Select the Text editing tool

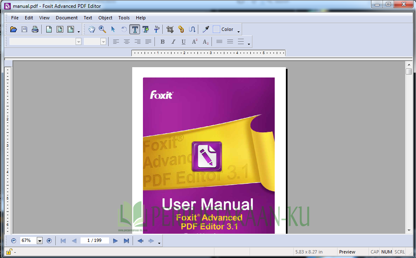(135, 29)
